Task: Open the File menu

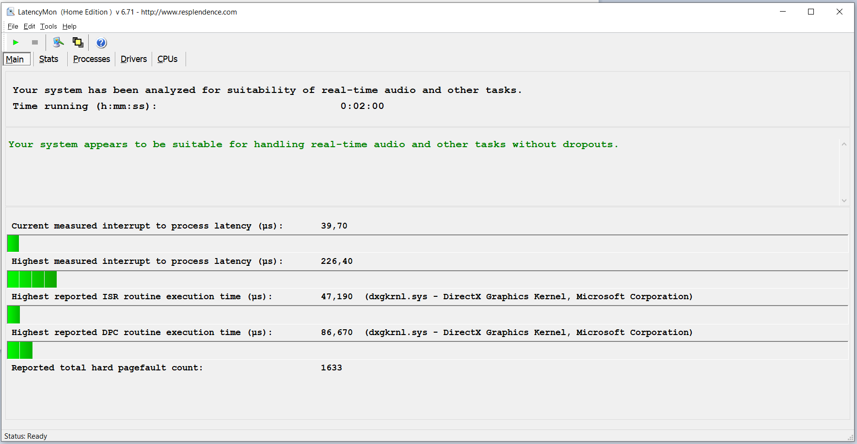Action: click(x=13, y=26)
